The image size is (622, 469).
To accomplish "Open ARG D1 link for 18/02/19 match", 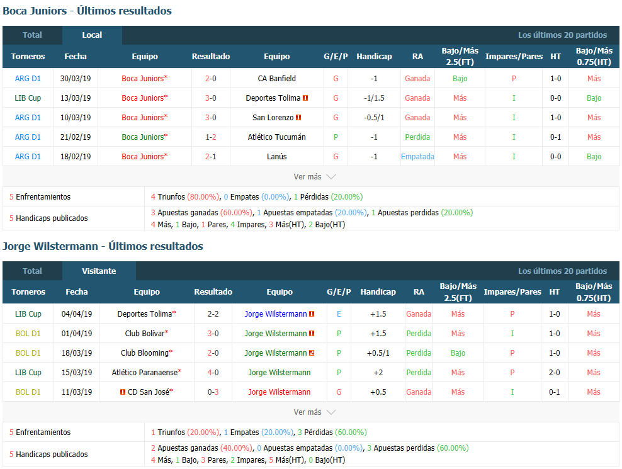I will pyautogui.click(x=28, y=156).
